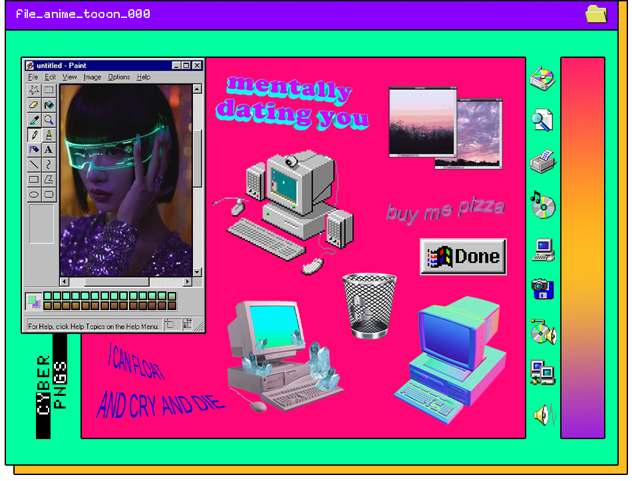Image resolution: width=632 pixels, height=481 pixels.
Task: Select the Line tool in Paint
Action: [x=34, y=164]
